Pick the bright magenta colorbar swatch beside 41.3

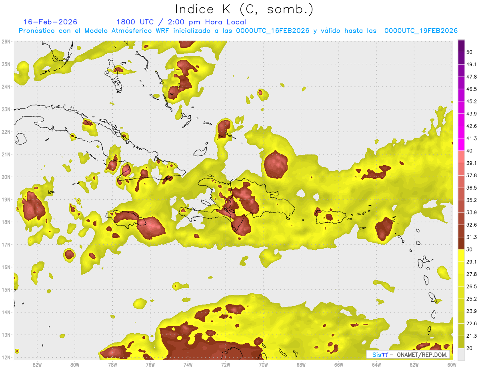(x=461, y=144)
